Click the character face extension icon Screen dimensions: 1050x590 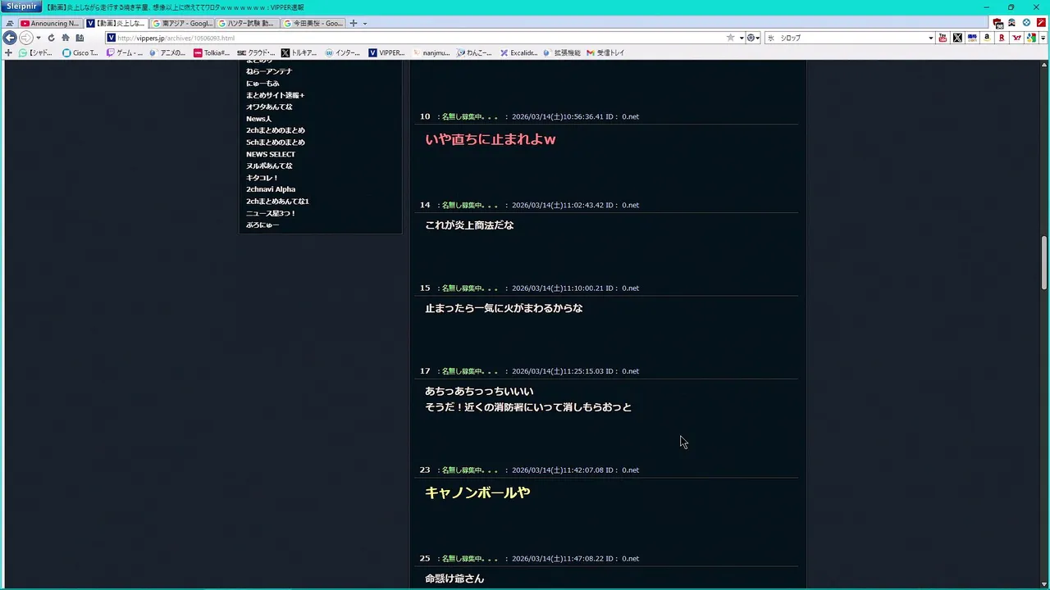tap(1011, 23)
